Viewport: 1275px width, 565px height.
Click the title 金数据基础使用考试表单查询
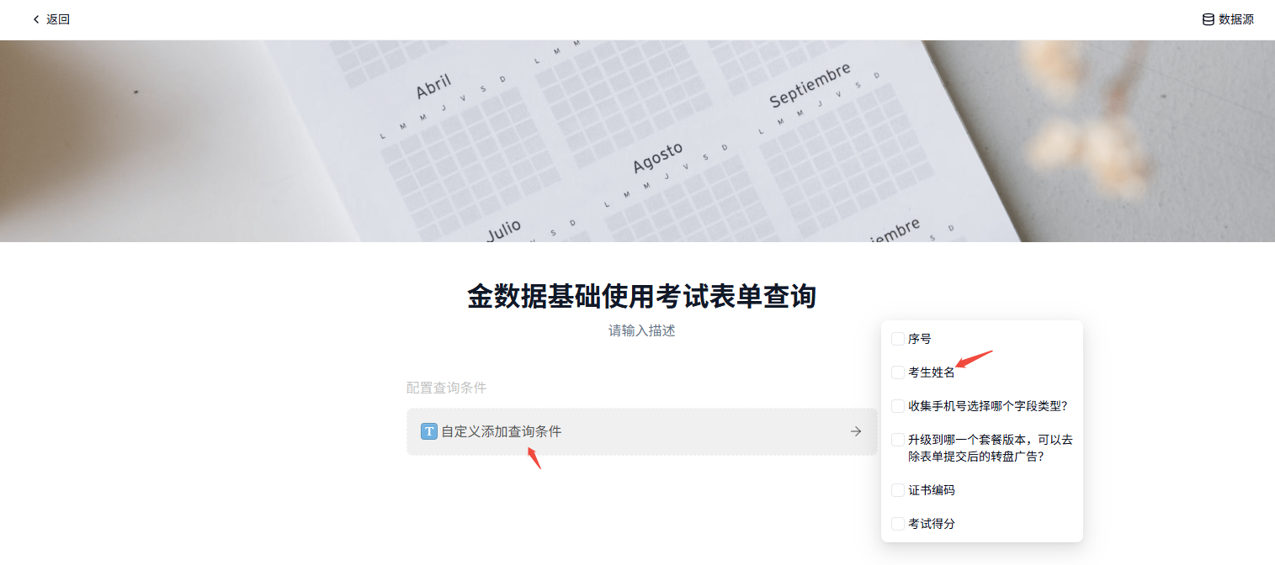coord(641,297)
